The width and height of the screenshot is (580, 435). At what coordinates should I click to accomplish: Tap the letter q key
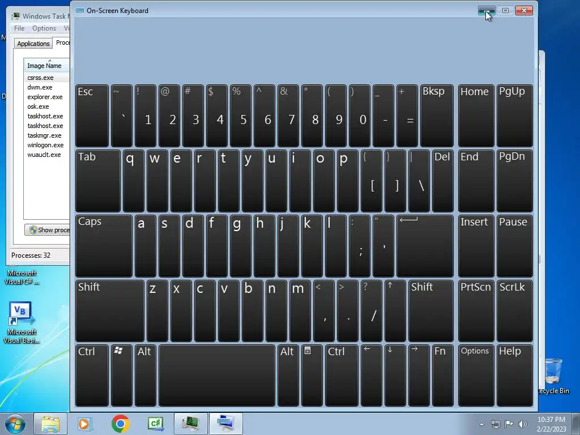(134, 181)
